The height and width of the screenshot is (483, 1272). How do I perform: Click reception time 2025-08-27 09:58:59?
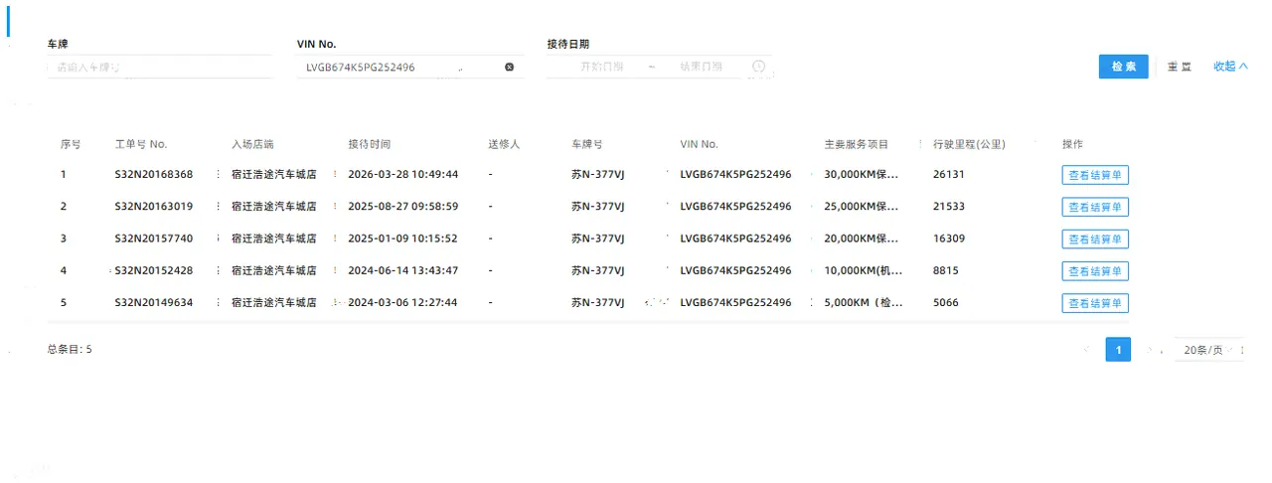click(x=402, y=207)
